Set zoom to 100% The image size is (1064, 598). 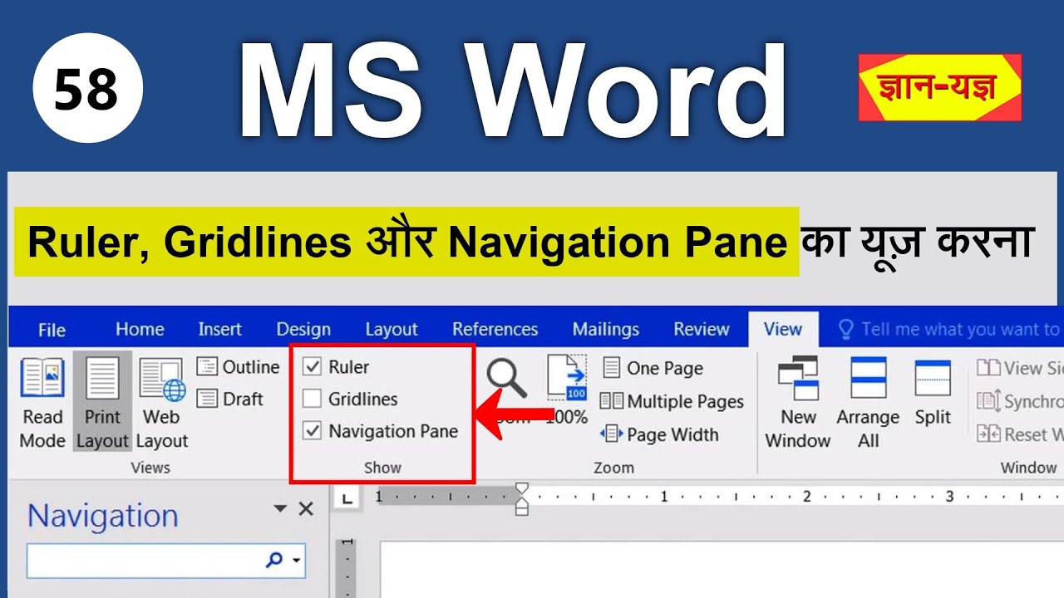tap(567, 390)
